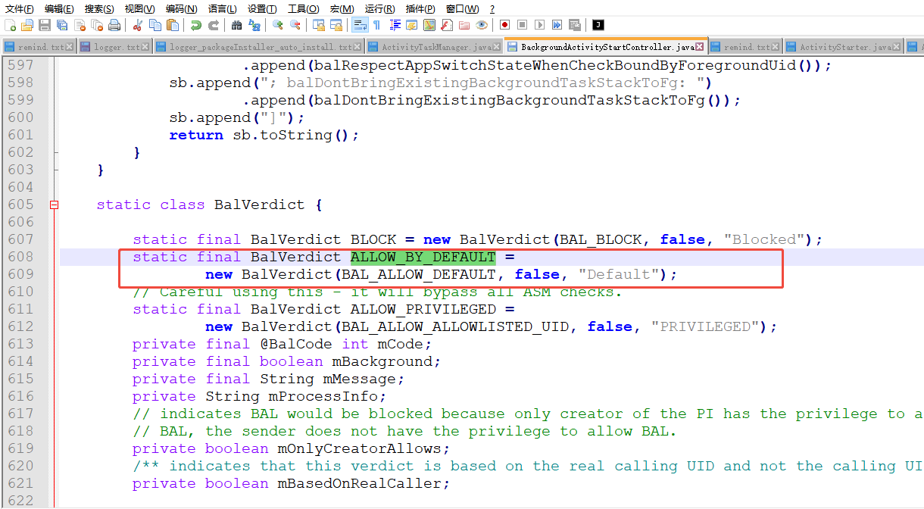This screenshot has width=924, height=509.
Task: Open the ? help menu
Action: point(492,8)
